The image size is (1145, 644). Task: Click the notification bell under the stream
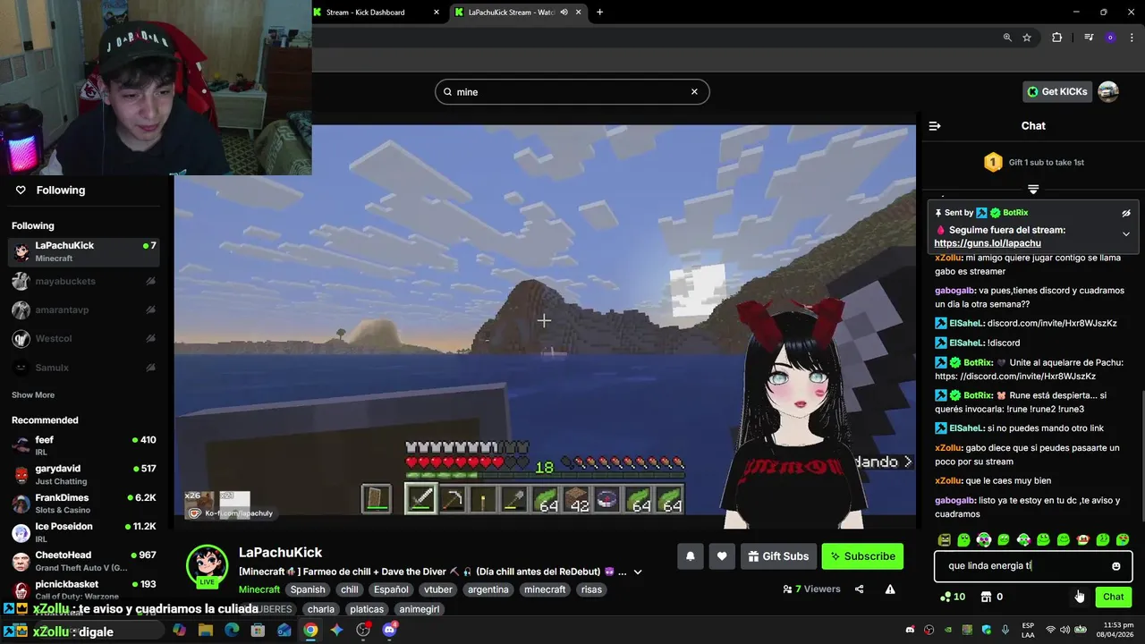pyautogui.click(x=691, y=556)
